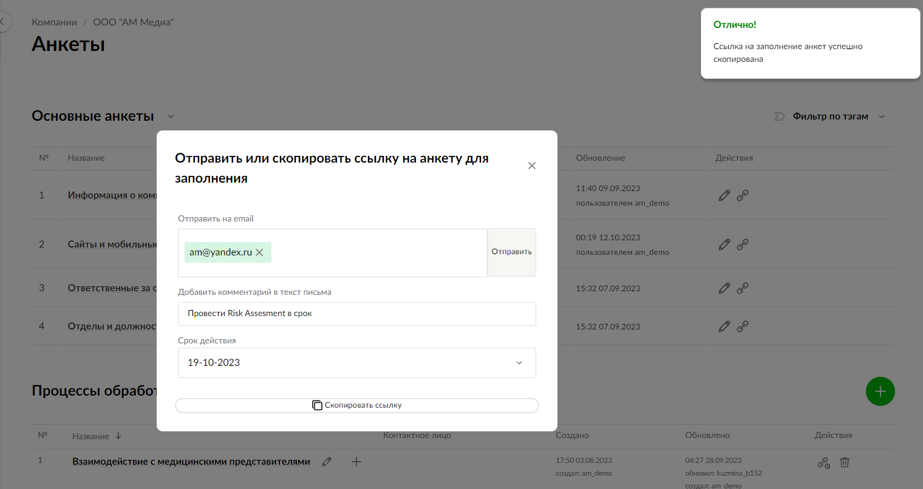Delete the medical representatives process with trash icon

click(844, 462)
